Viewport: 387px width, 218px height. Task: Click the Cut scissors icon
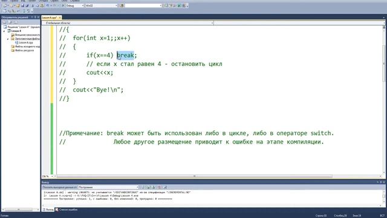pos(33,5)
